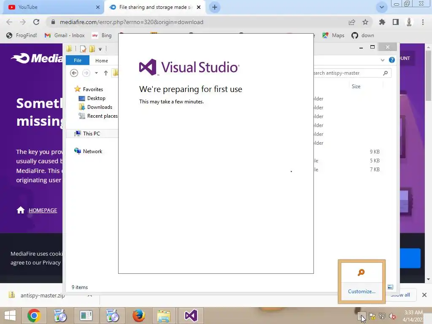Open the FrogFind! bookmark
Screen dimensions: 432x324
coord(22,35)
